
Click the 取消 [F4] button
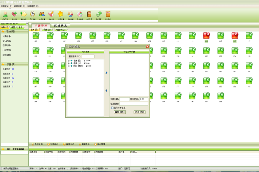pyautogui.click(x=139, y=112)
